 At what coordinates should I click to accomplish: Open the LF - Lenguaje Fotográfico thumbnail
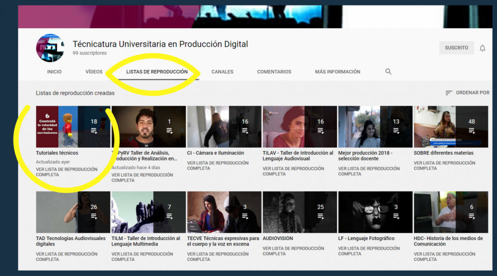(x=375, y=212)
